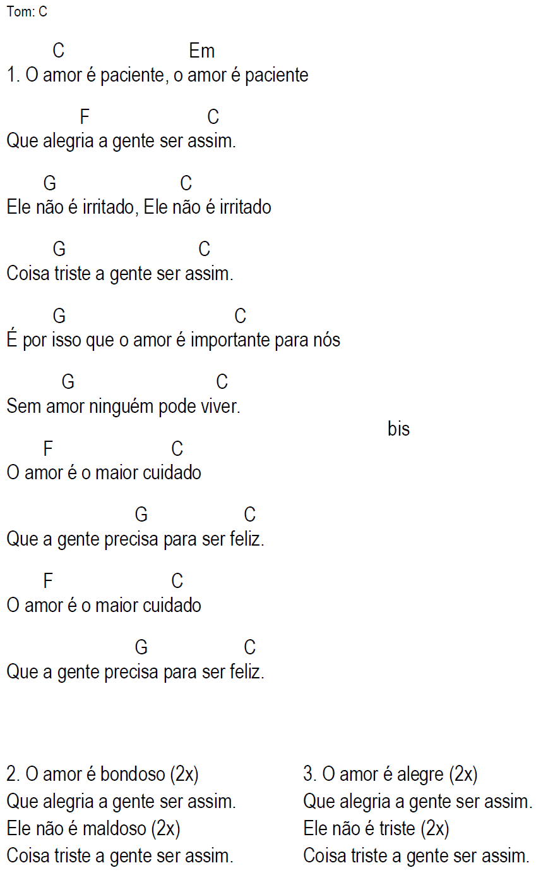Select the C chord above "importante para nós"
This screenshot has height=875, width=536.
click(x=240, y=315)
